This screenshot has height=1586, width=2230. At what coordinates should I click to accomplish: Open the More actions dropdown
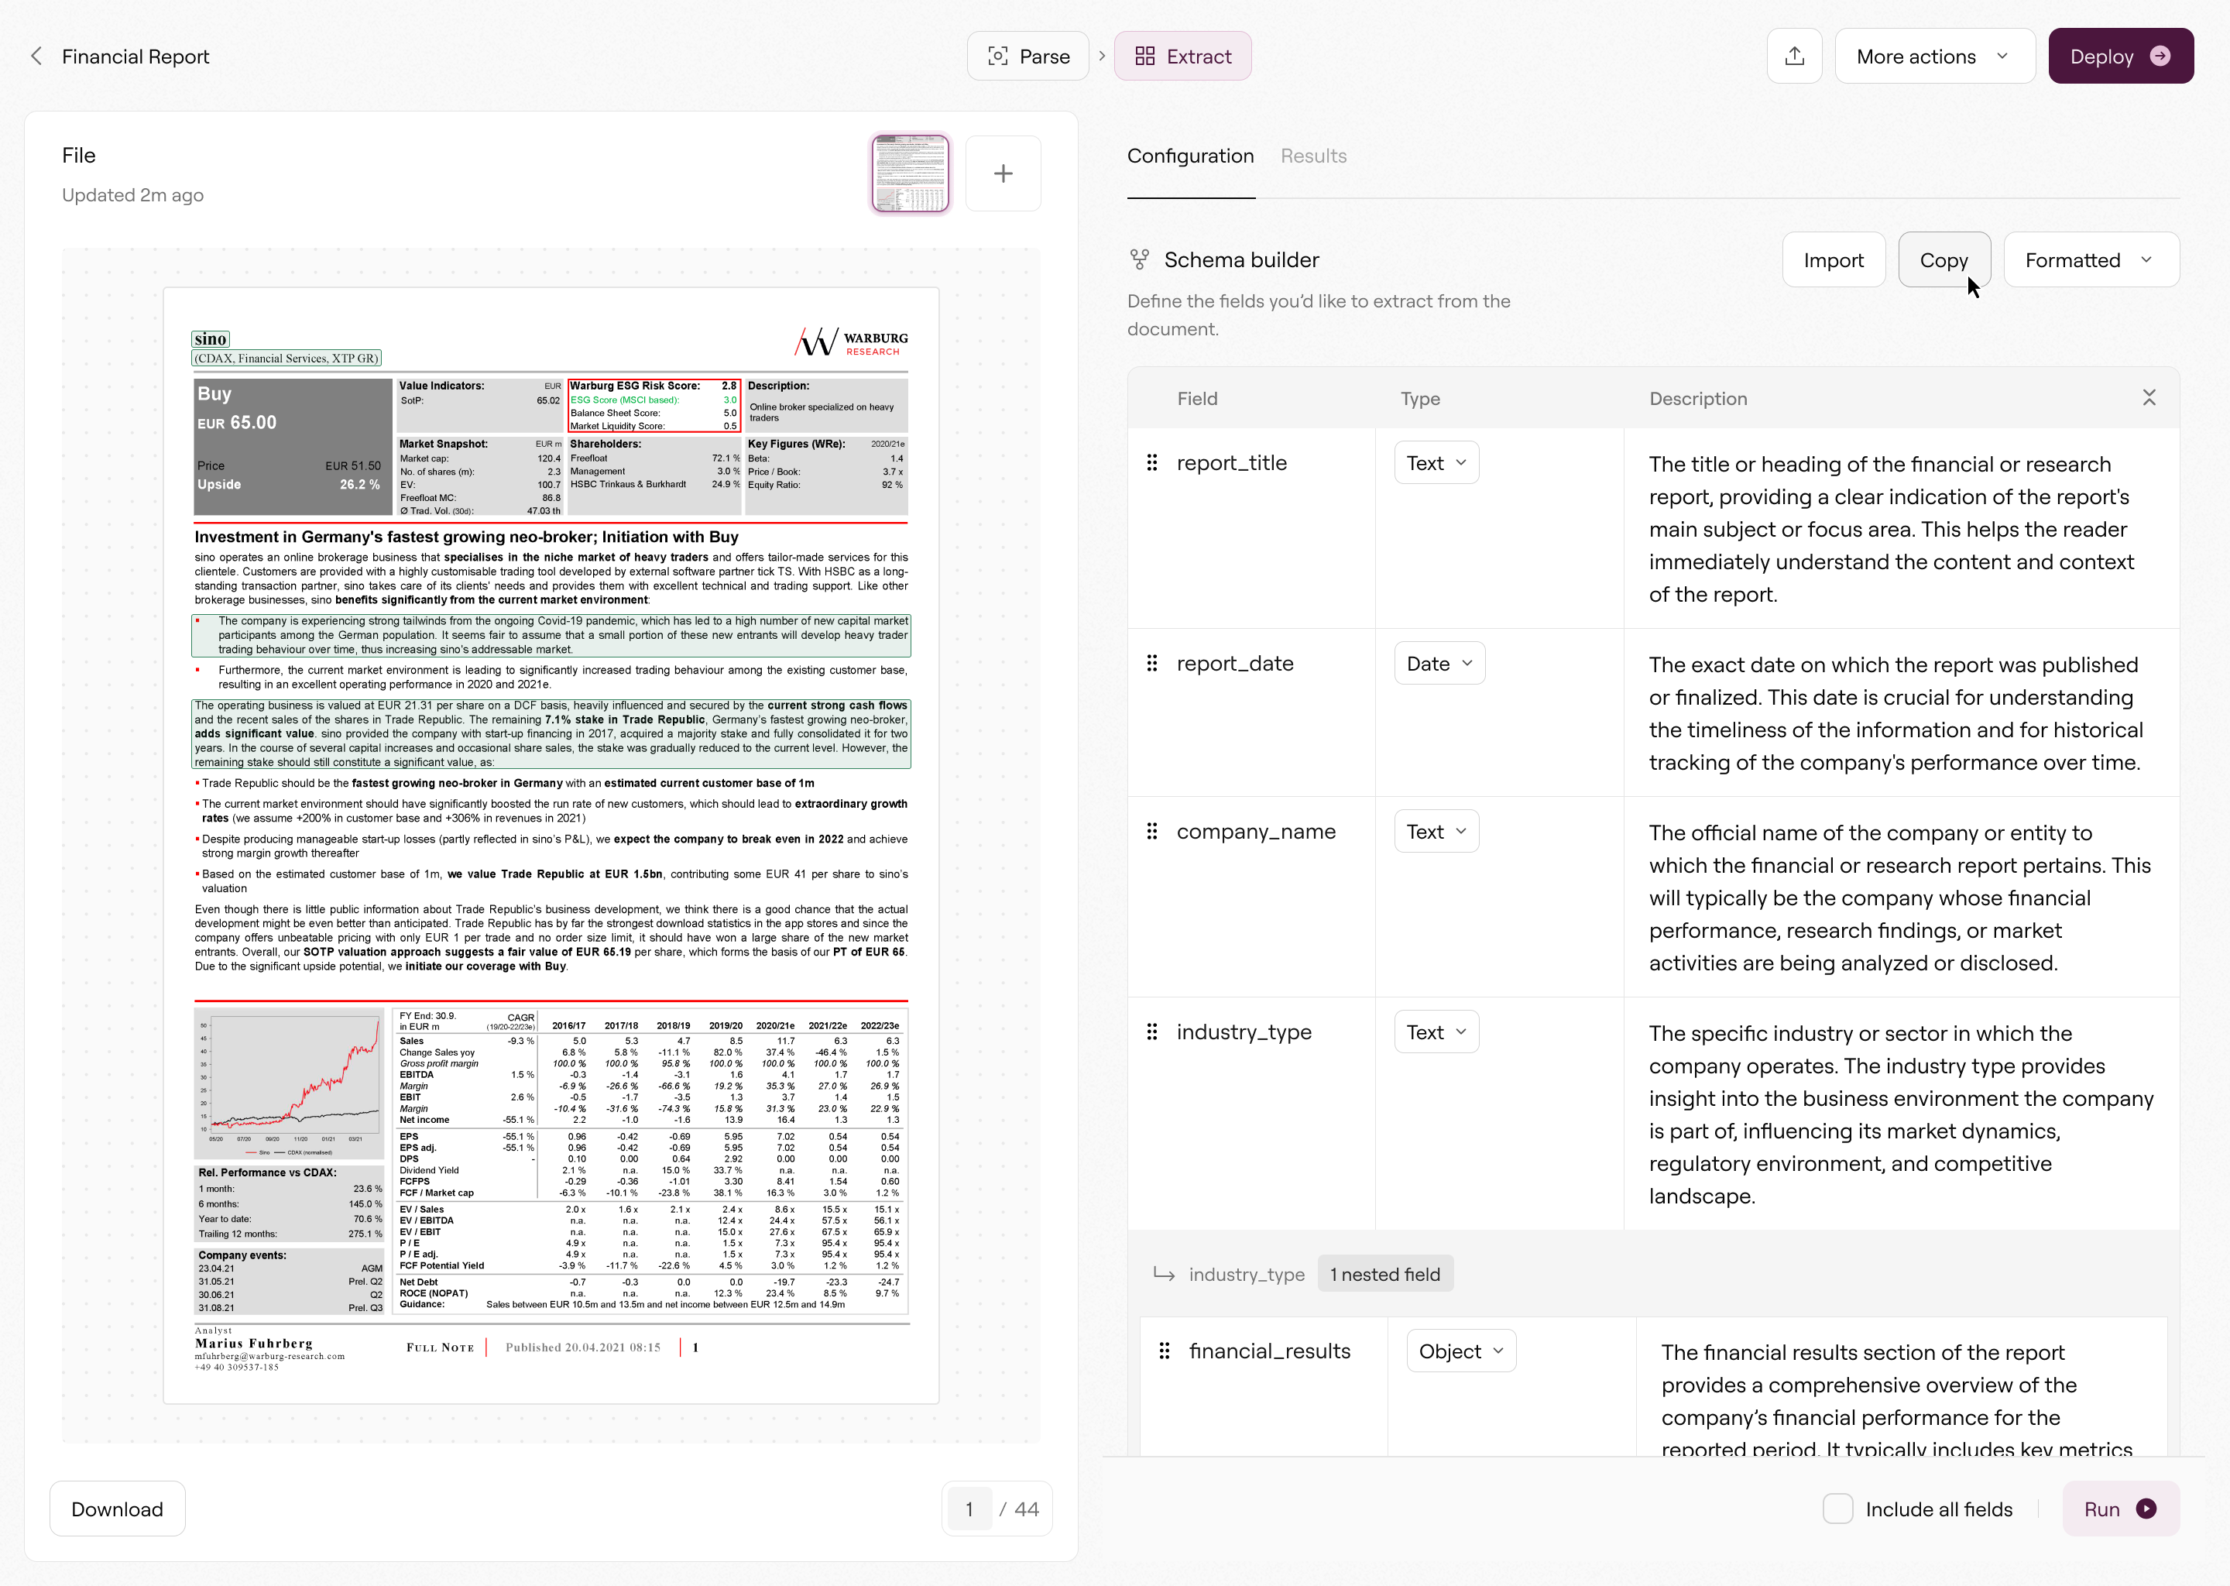[x=1934, y=57]
